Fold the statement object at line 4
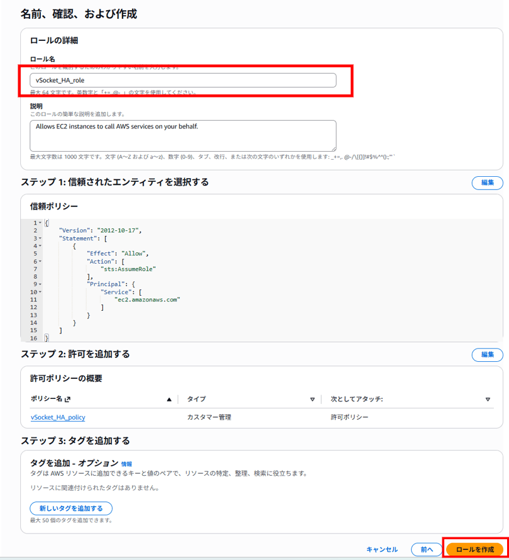Image resolution: width=509 pixels, height=560 pixels. click(40, 246)
